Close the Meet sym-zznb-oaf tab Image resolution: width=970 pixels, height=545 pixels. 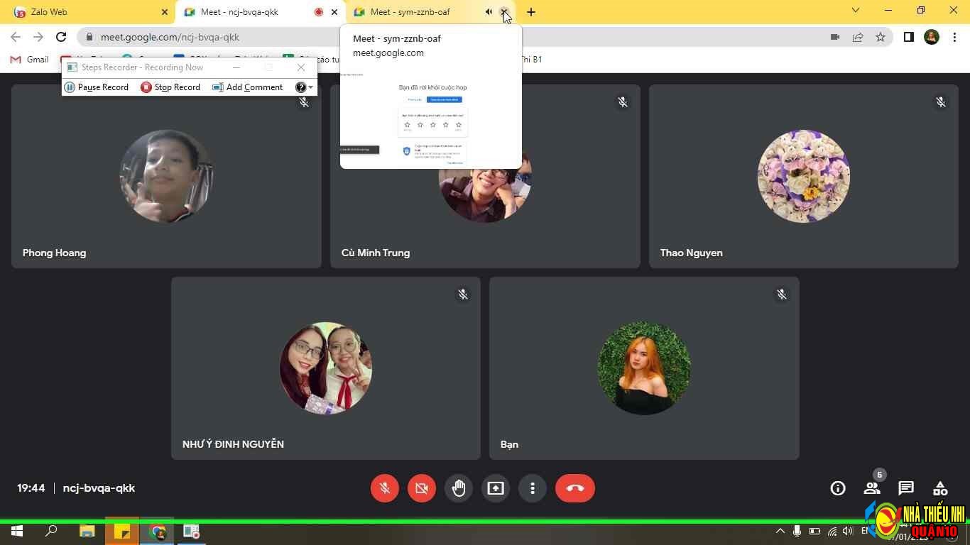coord(503,12)
